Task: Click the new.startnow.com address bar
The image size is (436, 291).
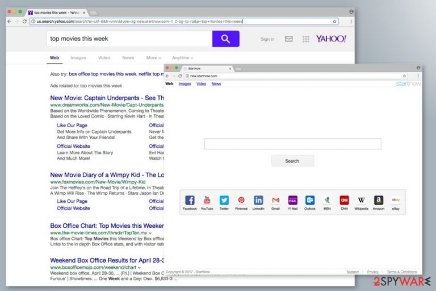Action: pos(296,76)
